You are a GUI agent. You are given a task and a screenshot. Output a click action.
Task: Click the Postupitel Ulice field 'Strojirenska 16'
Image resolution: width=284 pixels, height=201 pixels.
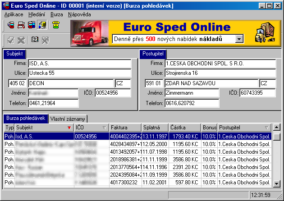click(220, 73)
